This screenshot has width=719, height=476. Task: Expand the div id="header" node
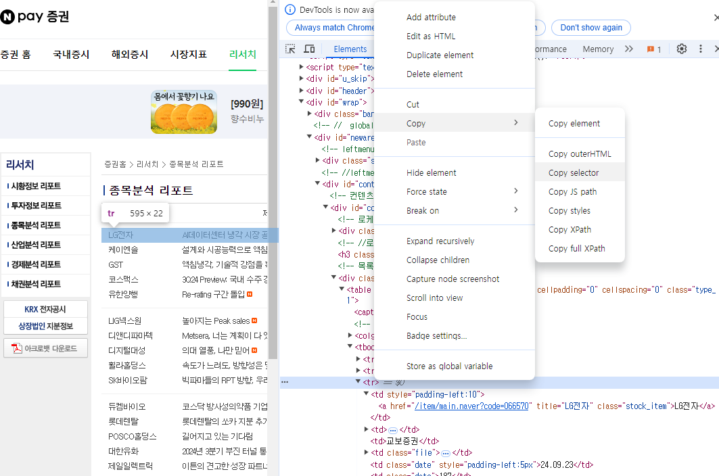pos(301,91)
